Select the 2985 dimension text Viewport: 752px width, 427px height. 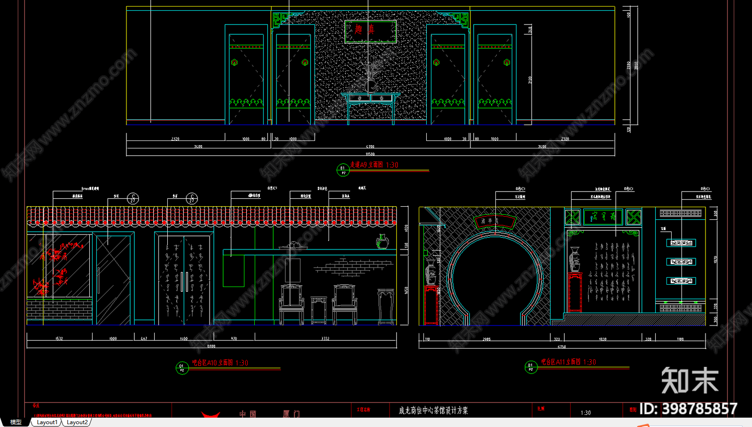[x=486, y=339]
